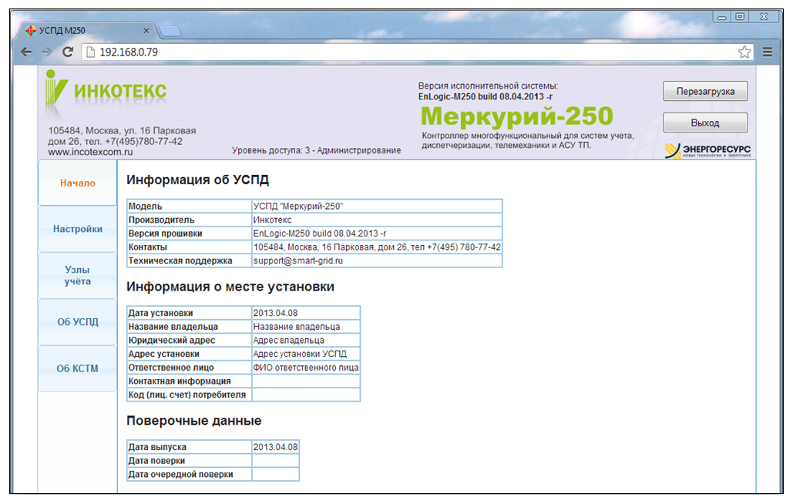The width and height of the screenshot is (793, 504).
Task: Select the support@smart-grid.ru cell
Action: (377, 260)
